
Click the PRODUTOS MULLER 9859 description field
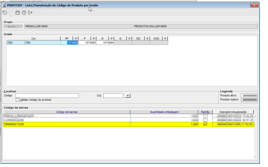195,26
